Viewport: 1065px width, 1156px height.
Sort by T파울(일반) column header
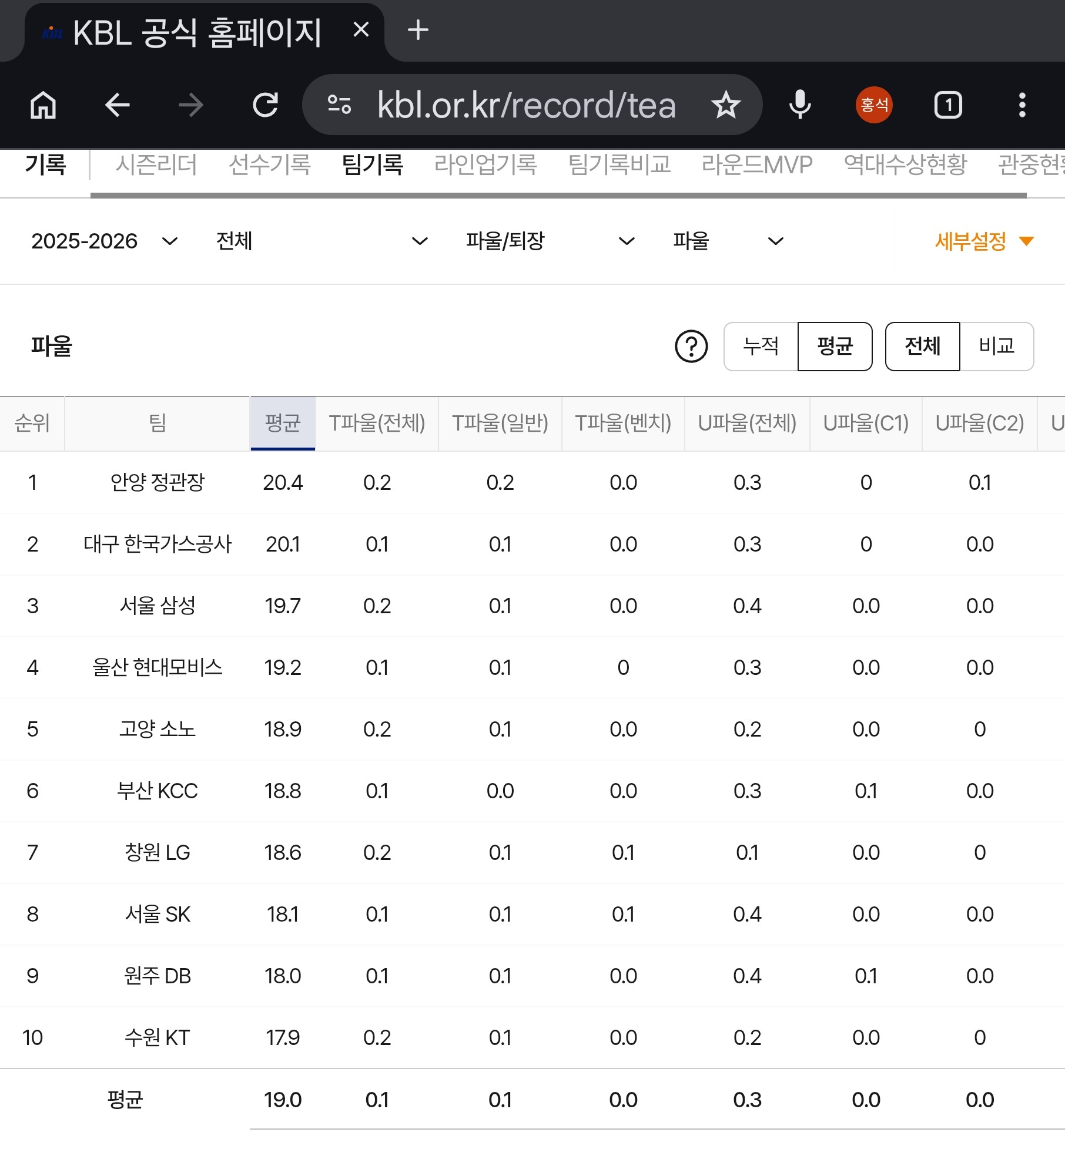[x=500, y=424]
